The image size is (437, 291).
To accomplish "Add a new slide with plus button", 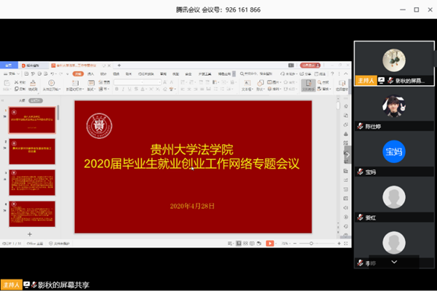I will [29, 234].
